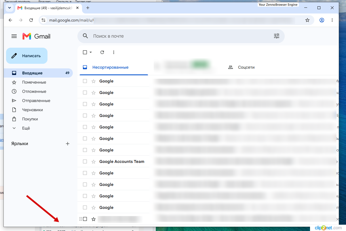The image size is (346, 231).
Task: Tick the Google Accounts Team email checkbox
Action: click(85, 161)
